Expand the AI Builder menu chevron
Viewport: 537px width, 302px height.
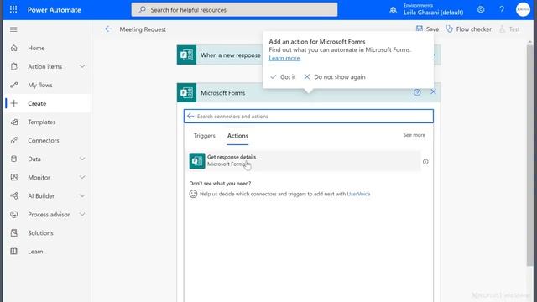point(82,195)
